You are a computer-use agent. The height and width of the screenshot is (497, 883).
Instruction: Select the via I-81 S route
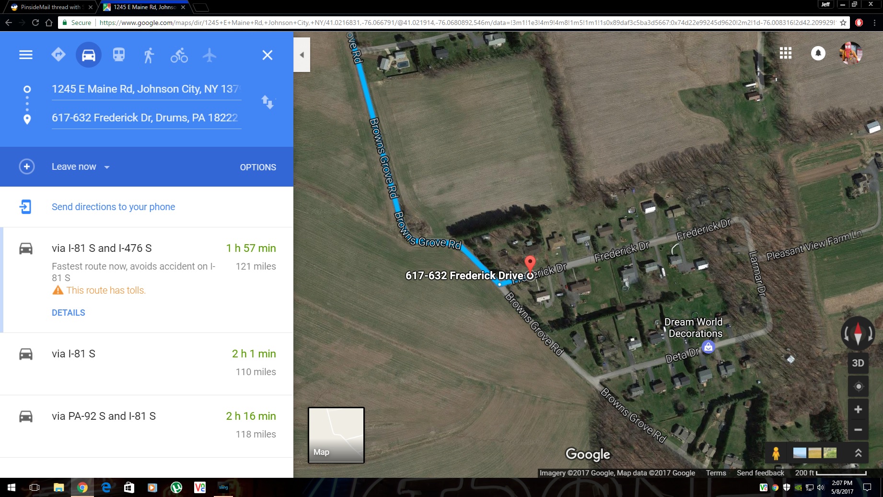coord(147,364)
